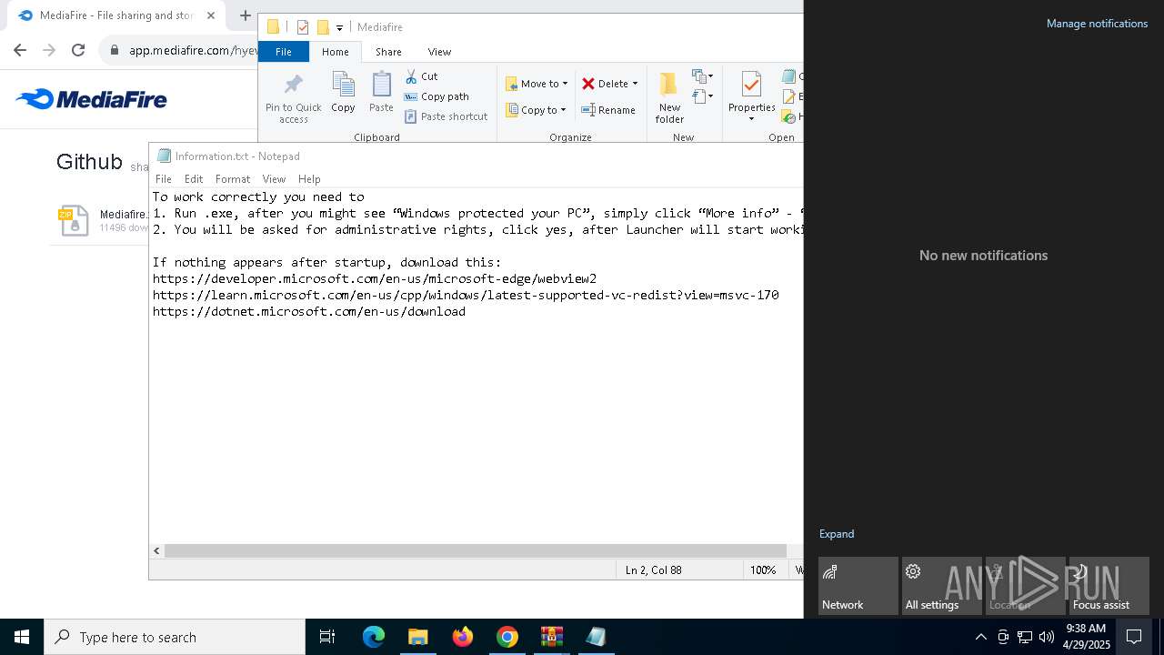This screenshot has height=655, width=1164.
Task: Click the Cut scissors command
Action: 421,76
